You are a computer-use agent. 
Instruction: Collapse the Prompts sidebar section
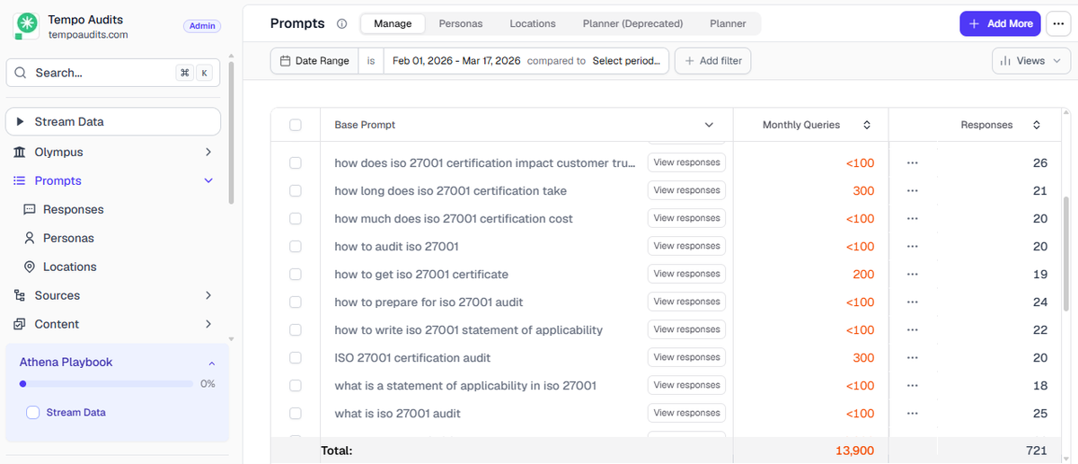click(208, 181)
